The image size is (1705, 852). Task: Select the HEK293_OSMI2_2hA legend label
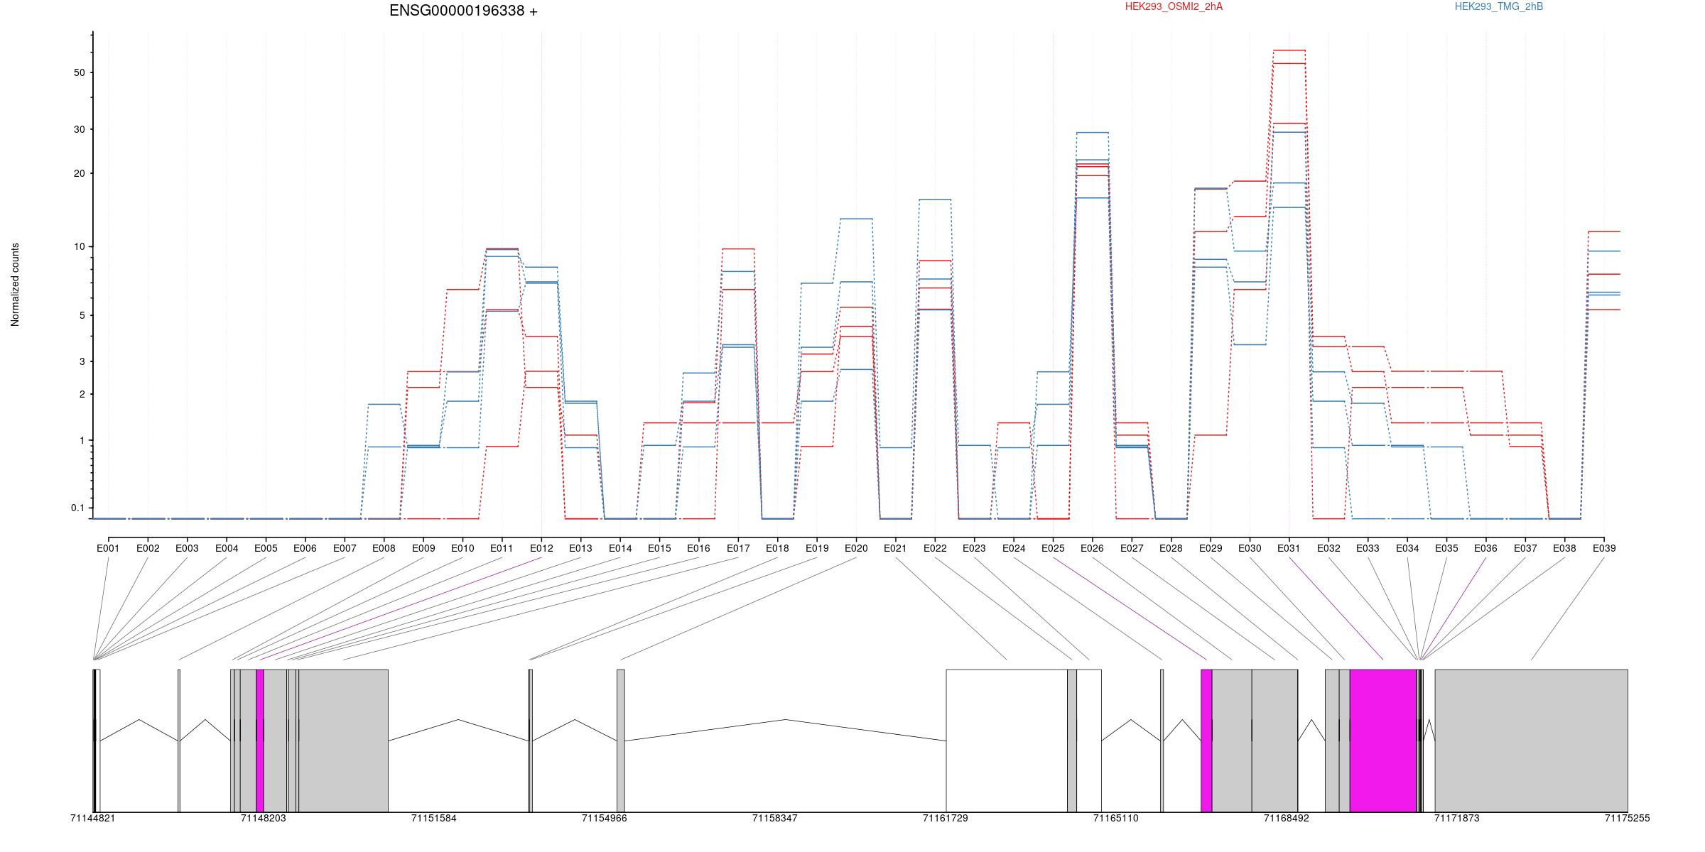tap(1174, 7)
